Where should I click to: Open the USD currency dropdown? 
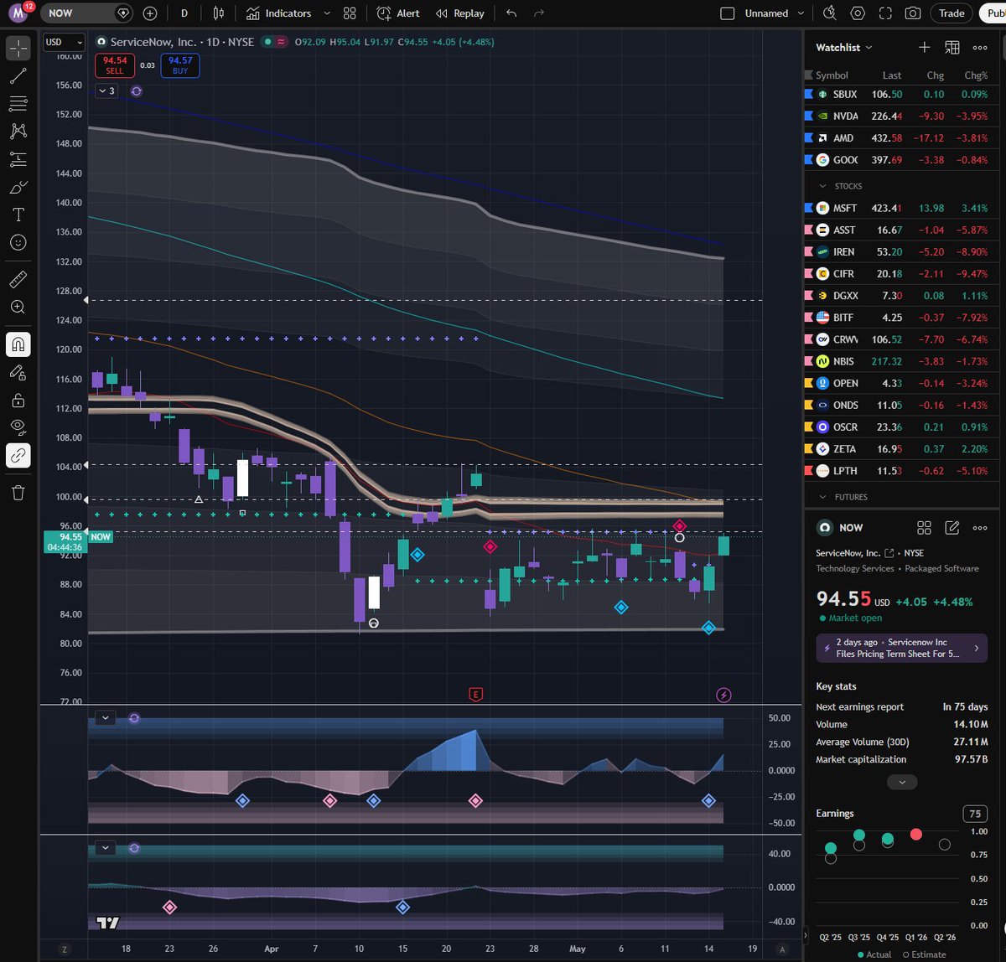pyautogui.click(x=64, y=42)
